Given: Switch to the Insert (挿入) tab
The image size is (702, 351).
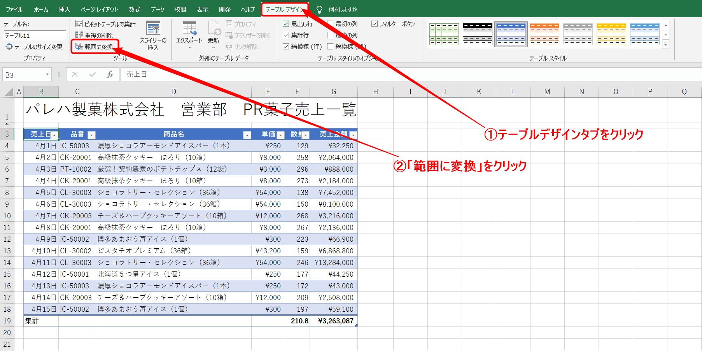Looking at the screenshot, I should tap(64, 9).
